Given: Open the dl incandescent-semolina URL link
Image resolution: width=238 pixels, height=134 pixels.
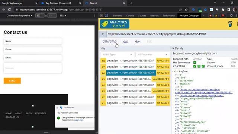Looking at the screenshot, I should pyautogui.click(x=204, y=91).
